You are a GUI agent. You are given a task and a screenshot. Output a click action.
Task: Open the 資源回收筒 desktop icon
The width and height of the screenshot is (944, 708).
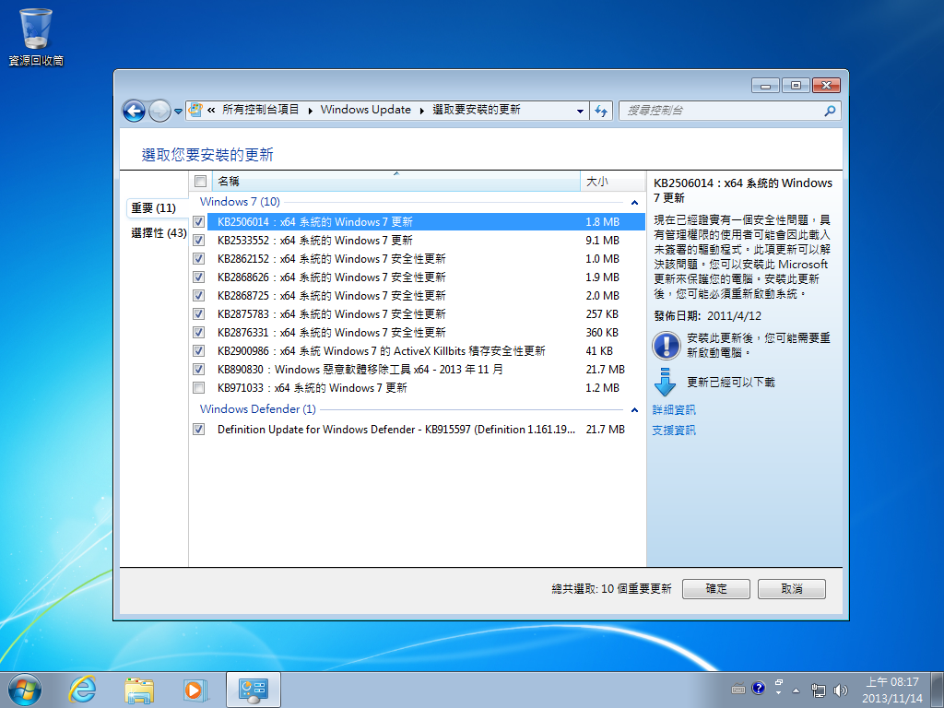[36, 36]
